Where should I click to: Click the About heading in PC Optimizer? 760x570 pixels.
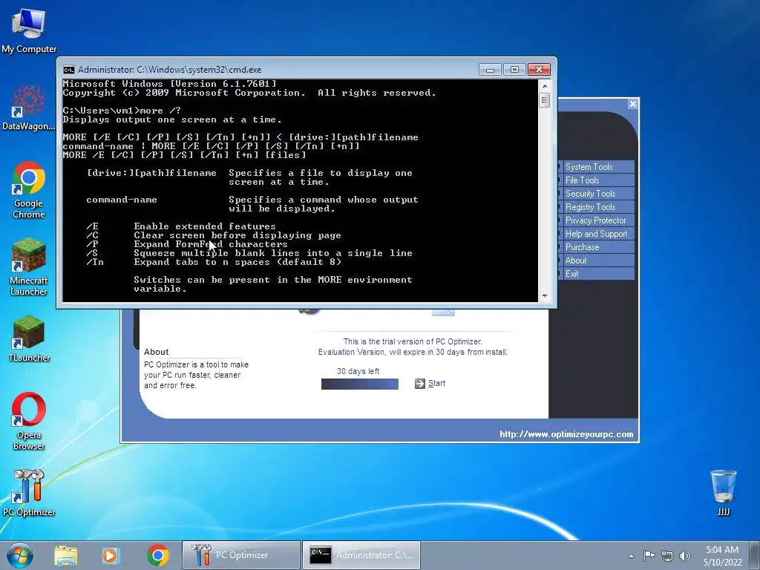156,352
